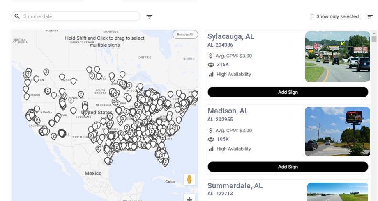This screenshot has height=201, width=378.
Task: Click the Remove All button on map
Action: pyautogui.click(x=185, y=34)
